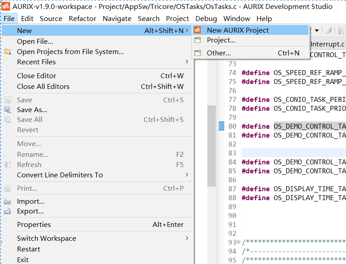Viewport: 346px width, 264px height.
Task: Click Exit in File menu
Action: click(x=97, y=260)
